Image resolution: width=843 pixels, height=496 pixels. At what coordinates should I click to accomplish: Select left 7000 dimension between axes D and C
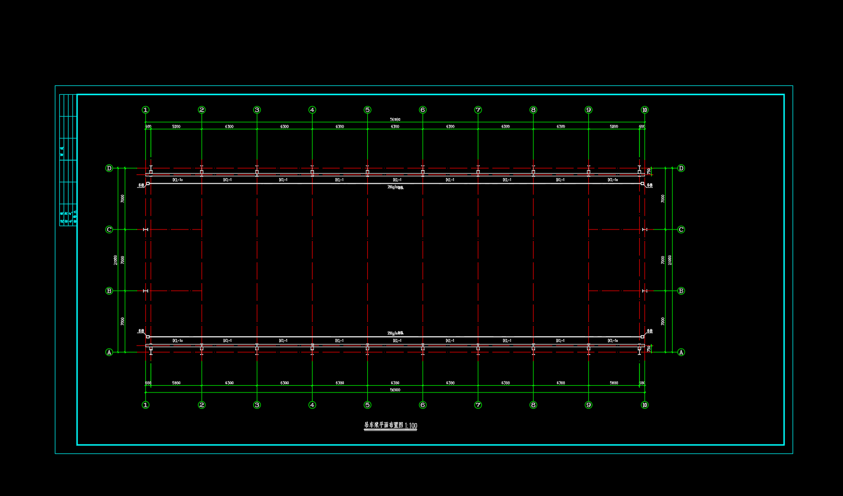pyautogui.click(x=122, y=198)
